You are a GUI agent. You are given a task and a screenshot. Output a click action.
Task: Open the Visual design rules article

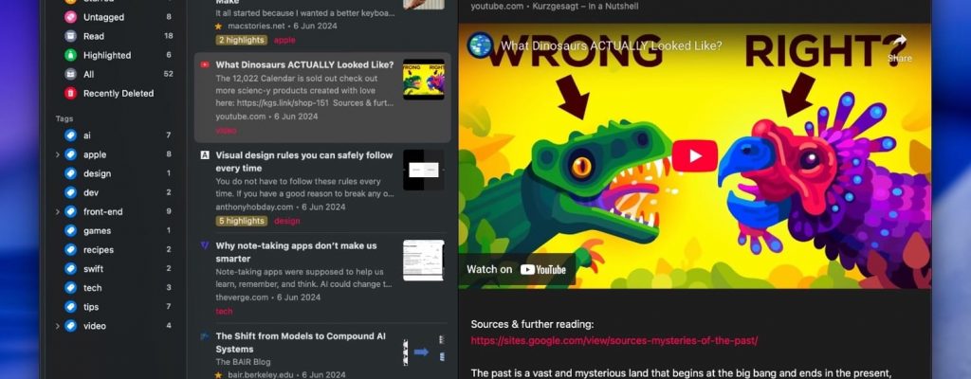[303, 161]
